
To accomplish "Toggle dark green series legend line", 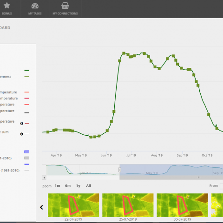I will 27,70.
